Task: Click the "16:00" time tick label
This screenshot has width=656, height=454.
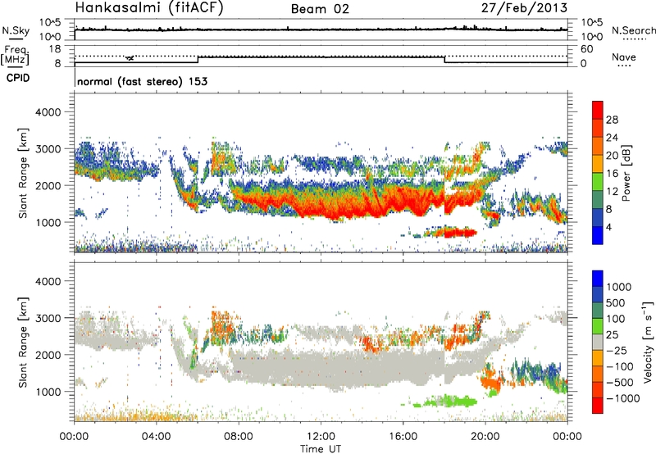Action: pos(403,437)
